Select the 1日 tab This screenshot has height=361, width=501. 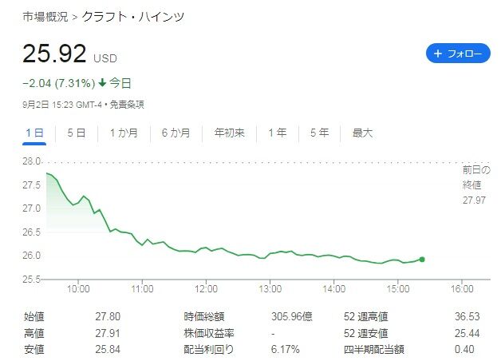click(34, 133)
